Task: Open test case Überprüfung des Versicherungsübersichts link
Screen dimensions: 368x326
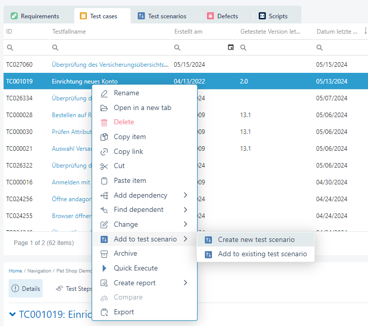Action: coord(110,65)
